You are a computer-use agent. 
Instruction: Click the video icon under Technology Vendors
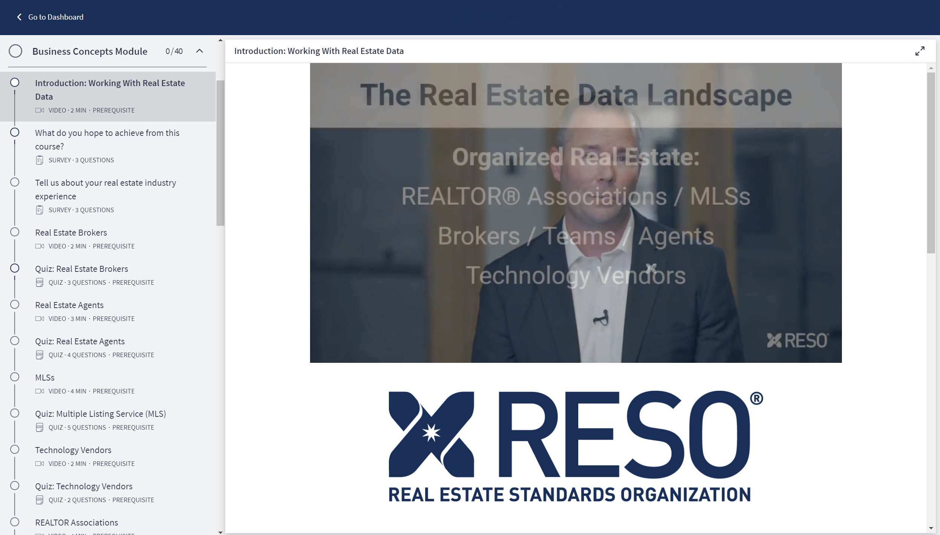pos(39,463)
